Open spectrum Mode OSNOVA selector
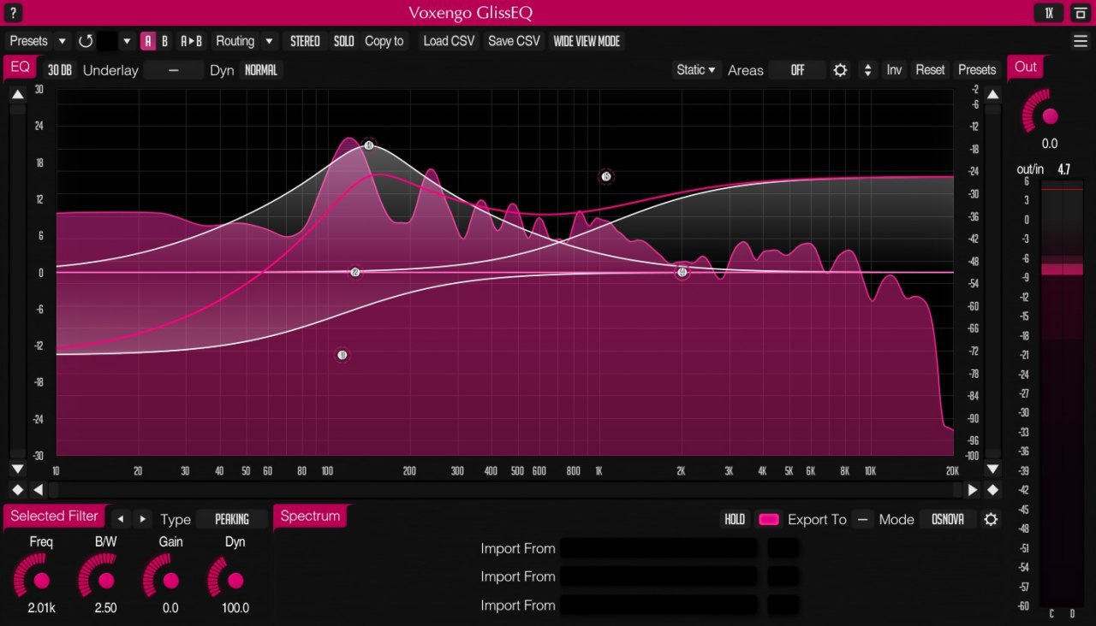The image size is (1096, 626). point(948,519)
